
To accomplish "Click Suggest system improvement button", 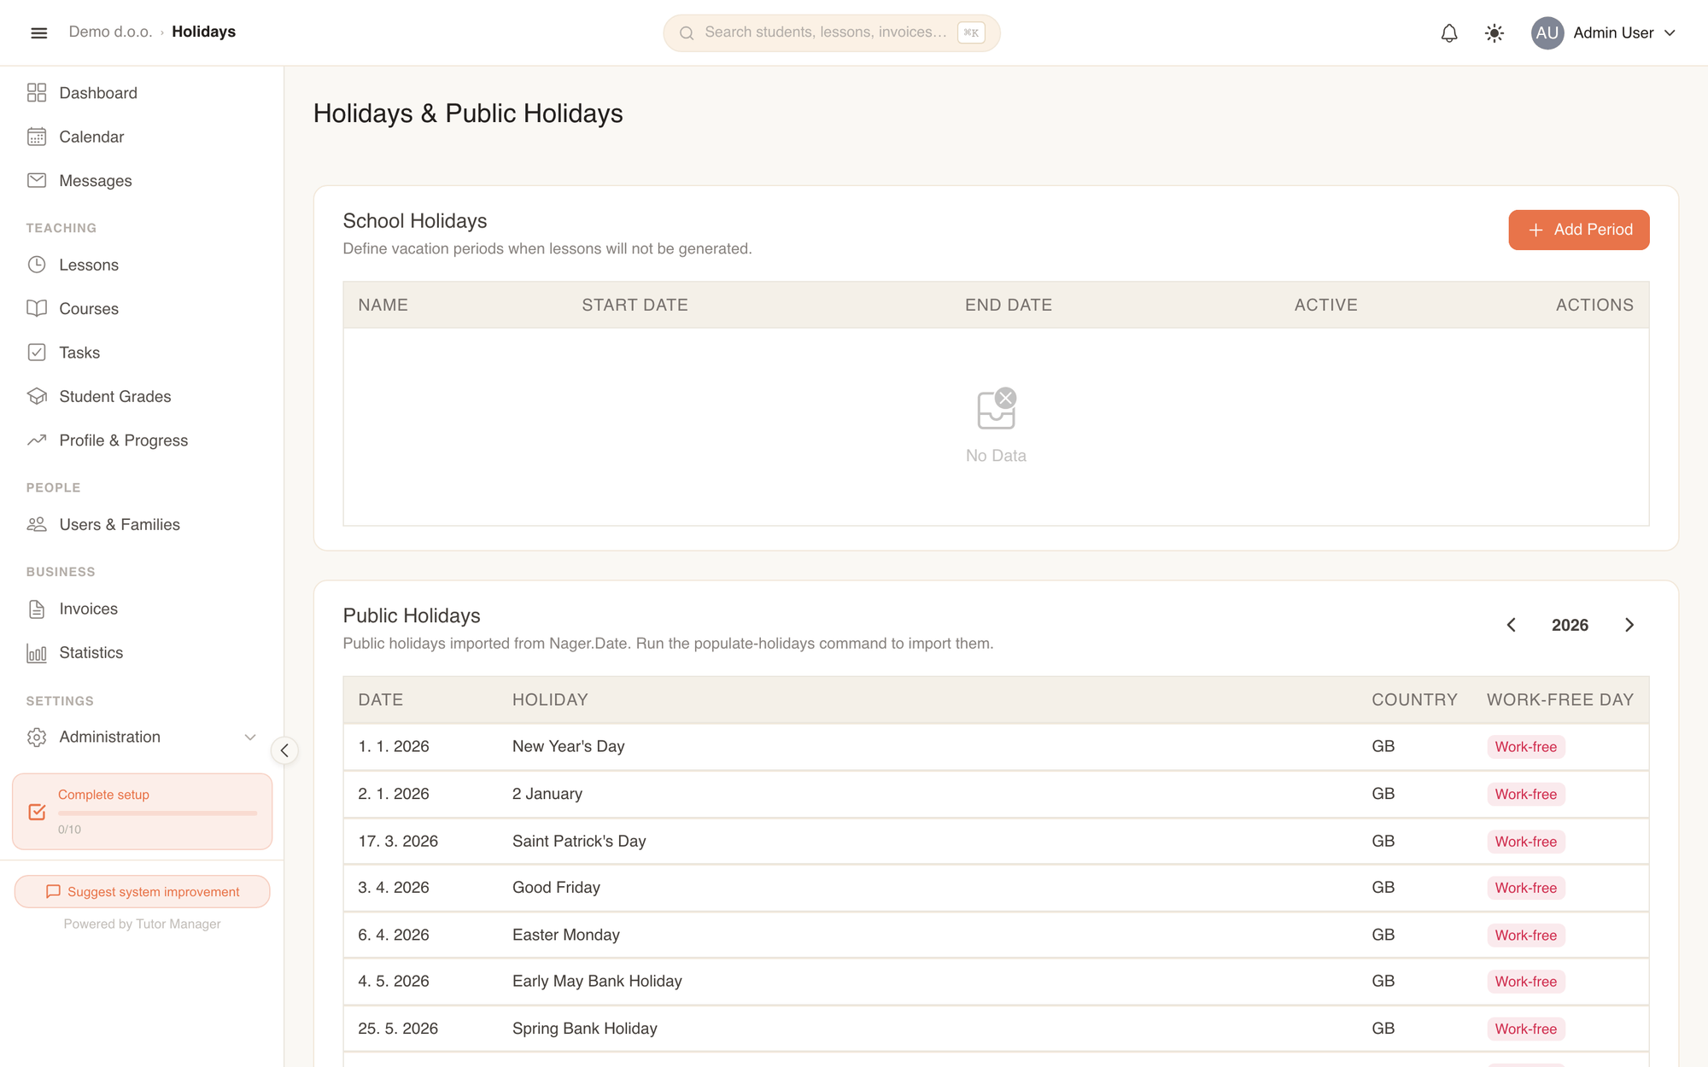I will pos(143,891).
